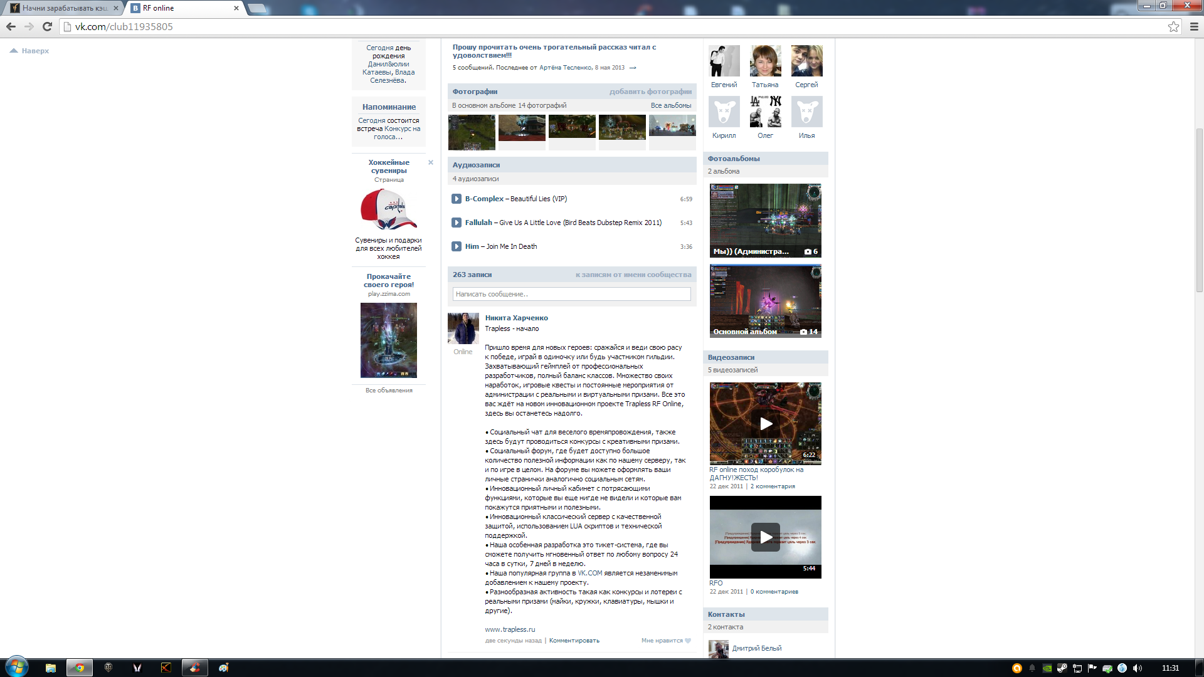Open Сергей member avatar

pyautogui.click(x=807, y=61)
